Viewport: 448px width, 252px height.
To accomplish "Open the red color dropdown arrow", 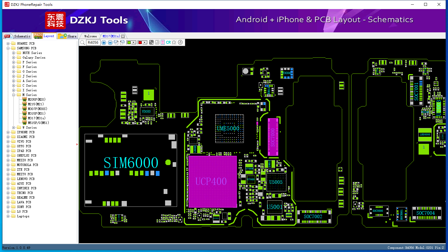I will click(x=145, y=43).
